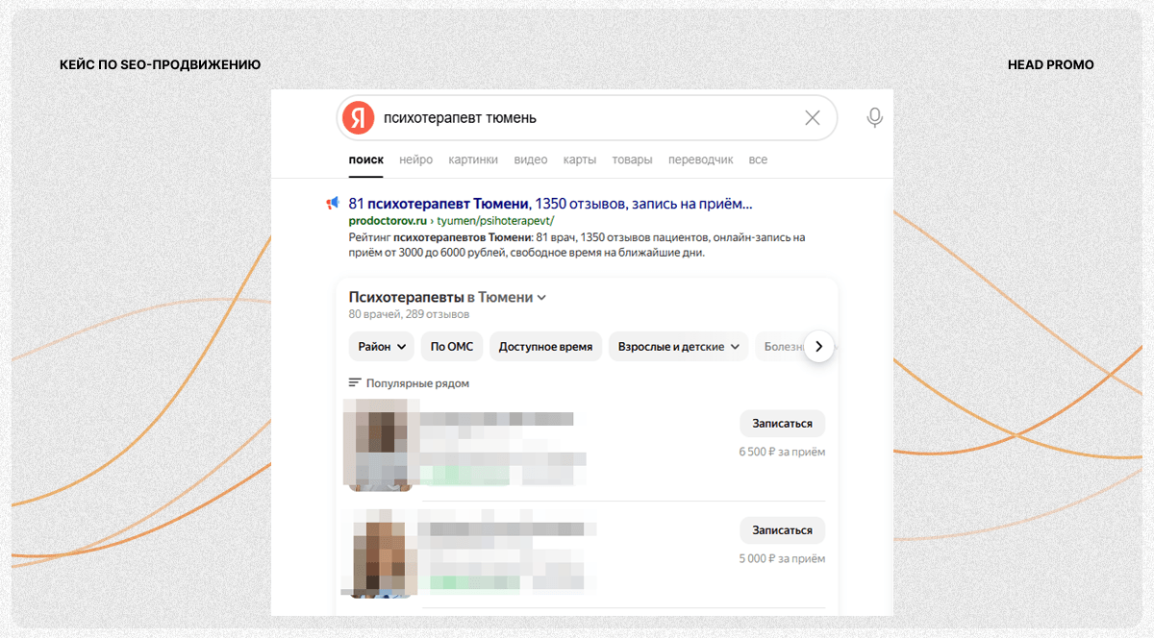The height and width of the screenshot is (638, 1154).
Task: Open the товары tab
Action: click(632, 159)
